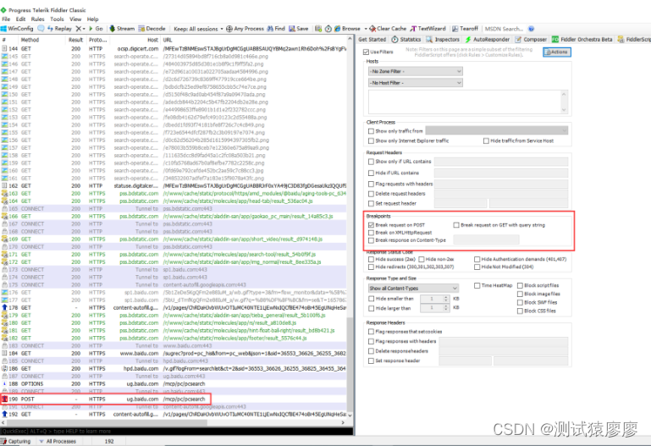Open the Remove sessions X dropdown
651x446 pixels.
(80, 29)
